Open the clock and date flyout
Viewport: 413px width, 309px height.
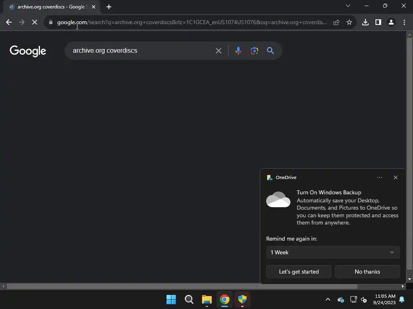pos(384,299)
